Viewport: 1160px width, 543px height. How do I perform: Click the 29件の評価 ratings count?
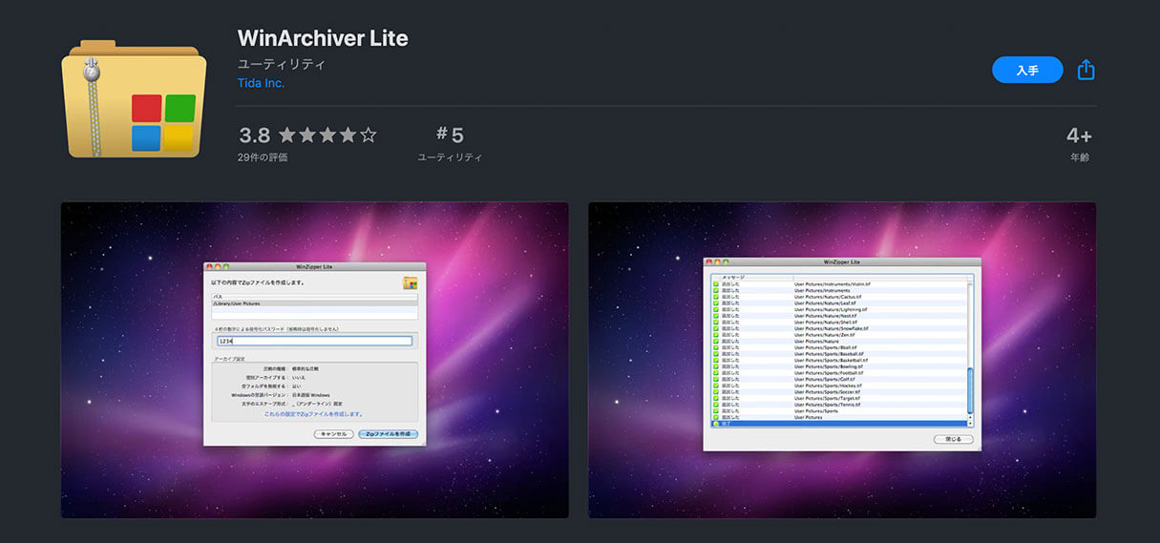point(263,157)
